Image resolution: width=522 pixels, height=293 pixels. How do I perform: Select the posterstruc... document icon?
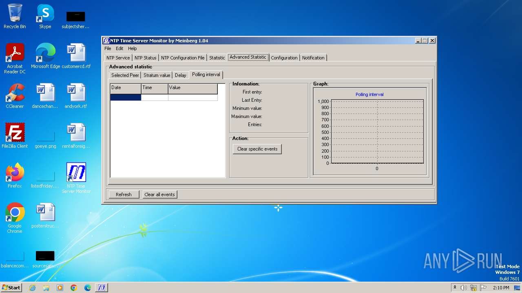pyautogui.click(x=45, y=216)
